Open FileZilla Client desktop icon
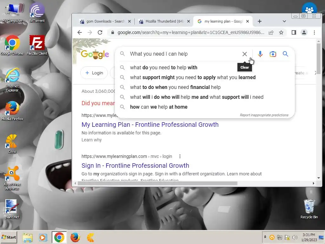The height and width of the screenshot is (244, 325). tap(37, 45)
